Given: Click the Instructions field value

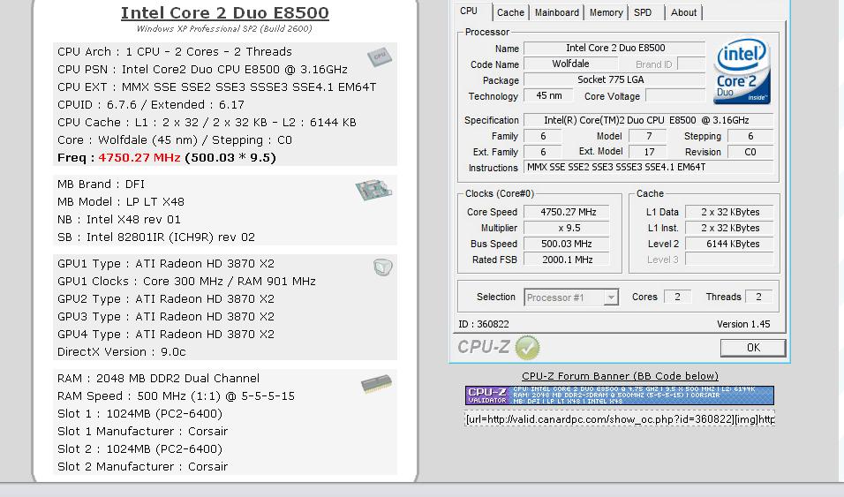Looking at the screenshot, I should tap(649, 167).
